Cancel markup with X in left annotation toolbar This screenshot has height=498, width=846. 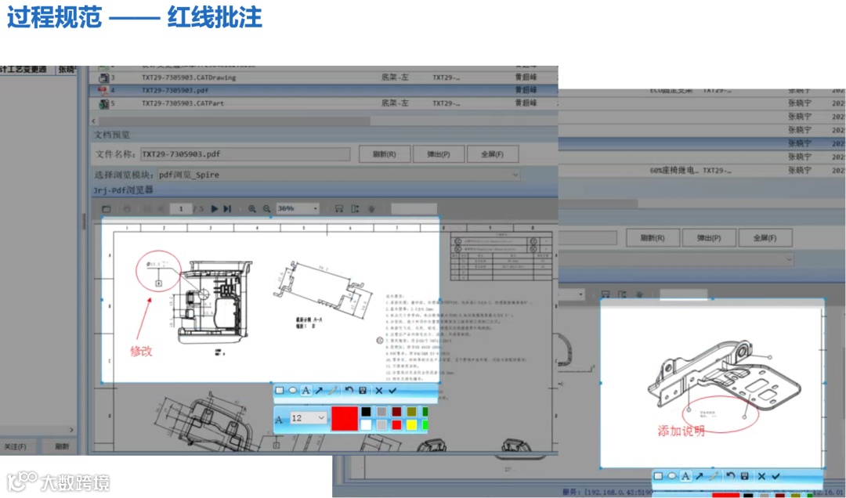379,390
